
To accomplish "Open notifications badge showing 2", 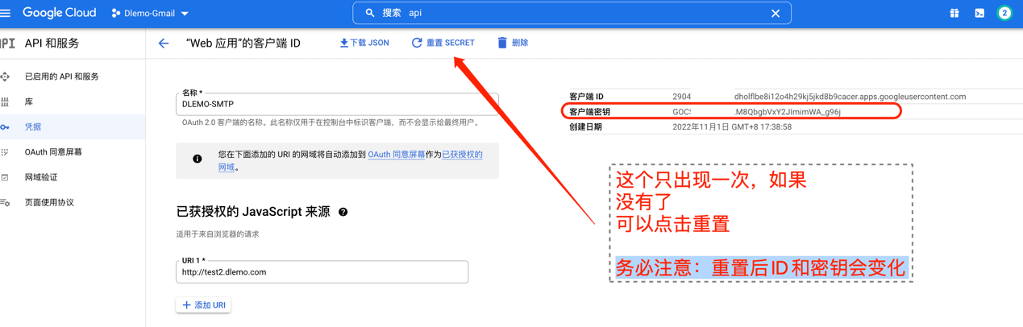I will click(1004, 13).
